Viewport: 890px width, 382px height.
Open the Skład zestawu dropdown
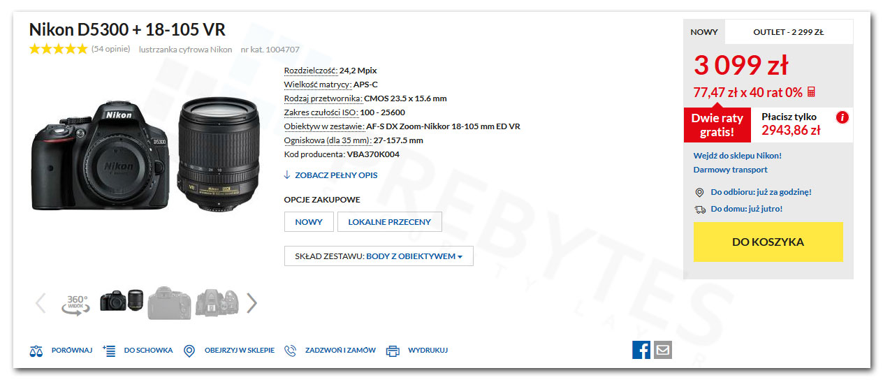point(379,256)
